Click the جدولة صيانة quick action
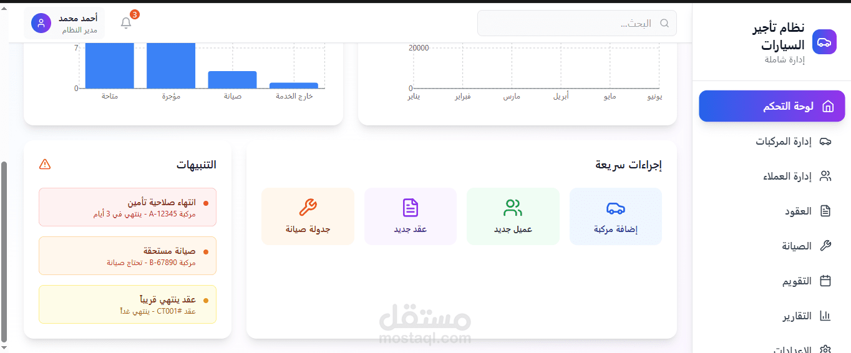Screen dimensions: 851x353 click(x=308, y=216)
